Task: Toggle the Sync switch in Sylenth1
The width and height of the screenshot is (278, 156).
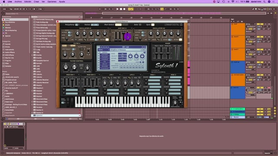Action: pyautogui.click(x=152, y=25)
